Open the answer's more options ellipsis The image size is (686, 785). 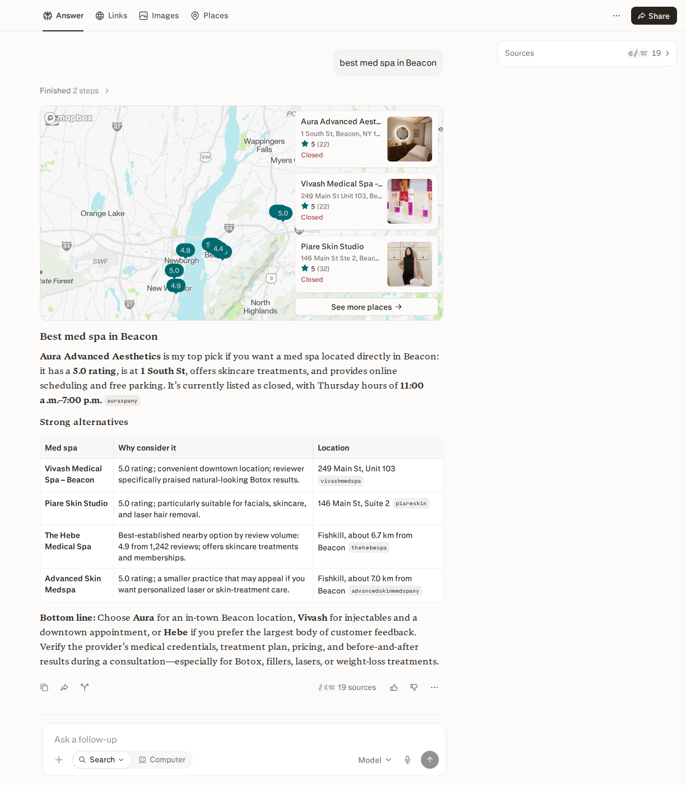pyautogui.click(x=434, y=687)
